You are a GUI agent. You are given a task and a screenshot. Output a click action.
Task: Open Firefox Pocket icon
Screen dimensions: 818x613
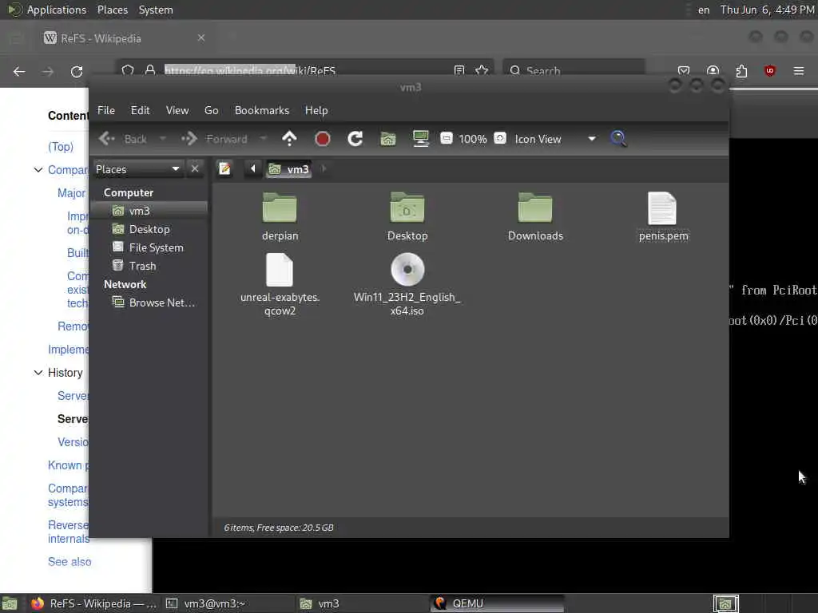tap(684, 71)
